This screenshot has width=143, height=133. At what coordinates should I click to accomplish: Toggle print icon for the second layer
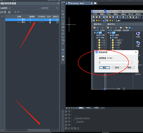(50, 22)
